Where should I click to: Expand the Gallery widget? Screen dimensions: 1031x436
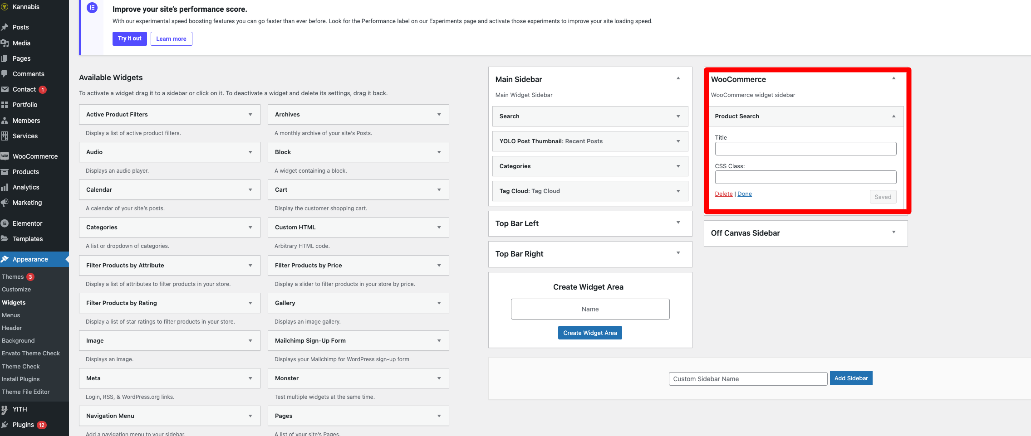(x=439, y=303)
